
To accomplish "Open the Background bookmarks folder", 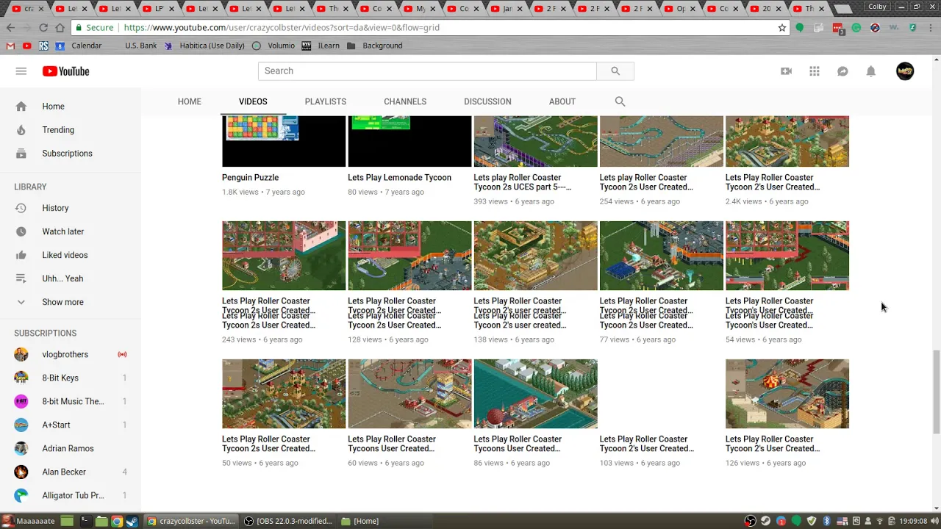I will (375, 46).
